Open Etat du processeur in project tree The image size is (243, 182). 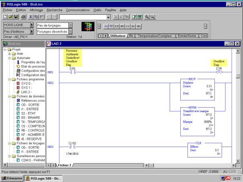31,66
